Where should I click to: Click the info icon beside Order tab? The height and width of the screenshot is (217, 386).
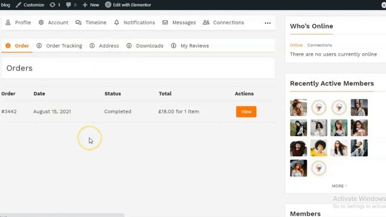pyautogui.click(x=8, y=46)
